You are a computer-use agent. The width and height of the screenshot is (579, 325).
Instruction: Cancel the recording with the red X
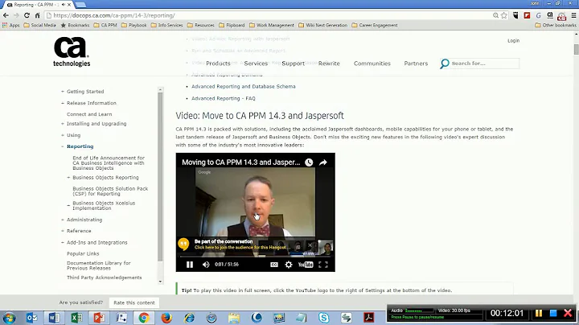[568, 313]
